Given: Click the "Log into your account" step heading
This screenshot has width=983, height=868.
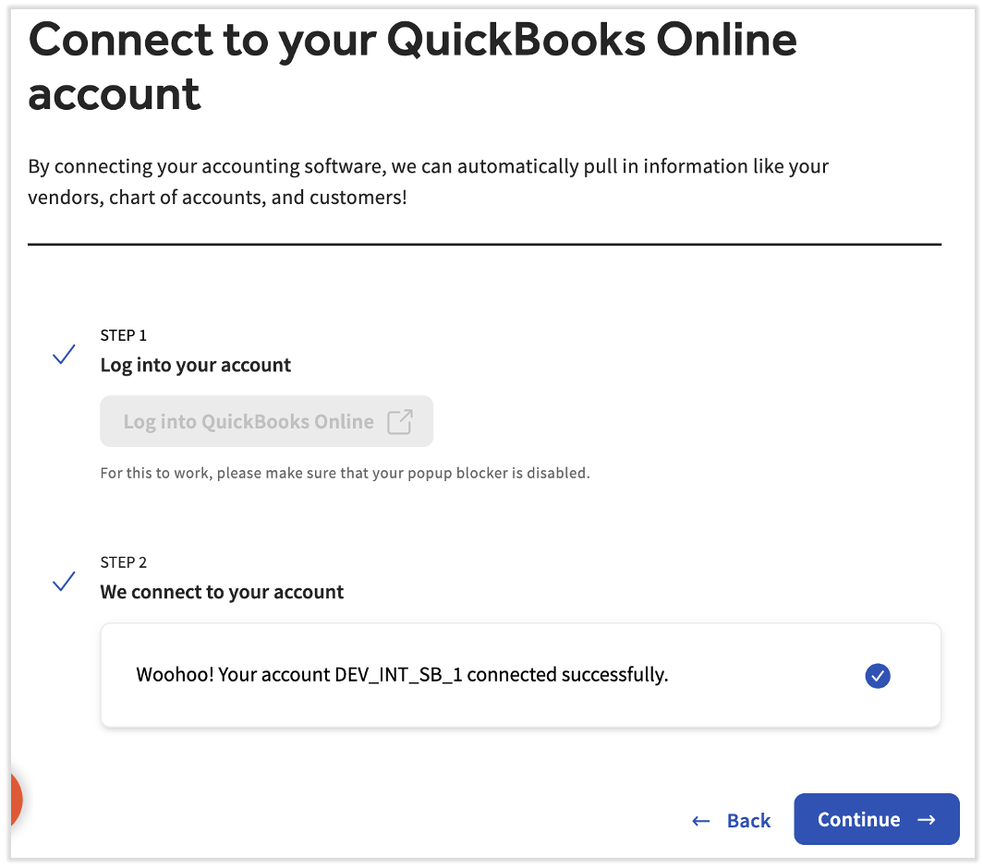Looking at the screenshot, I should [x=196, y=365].
